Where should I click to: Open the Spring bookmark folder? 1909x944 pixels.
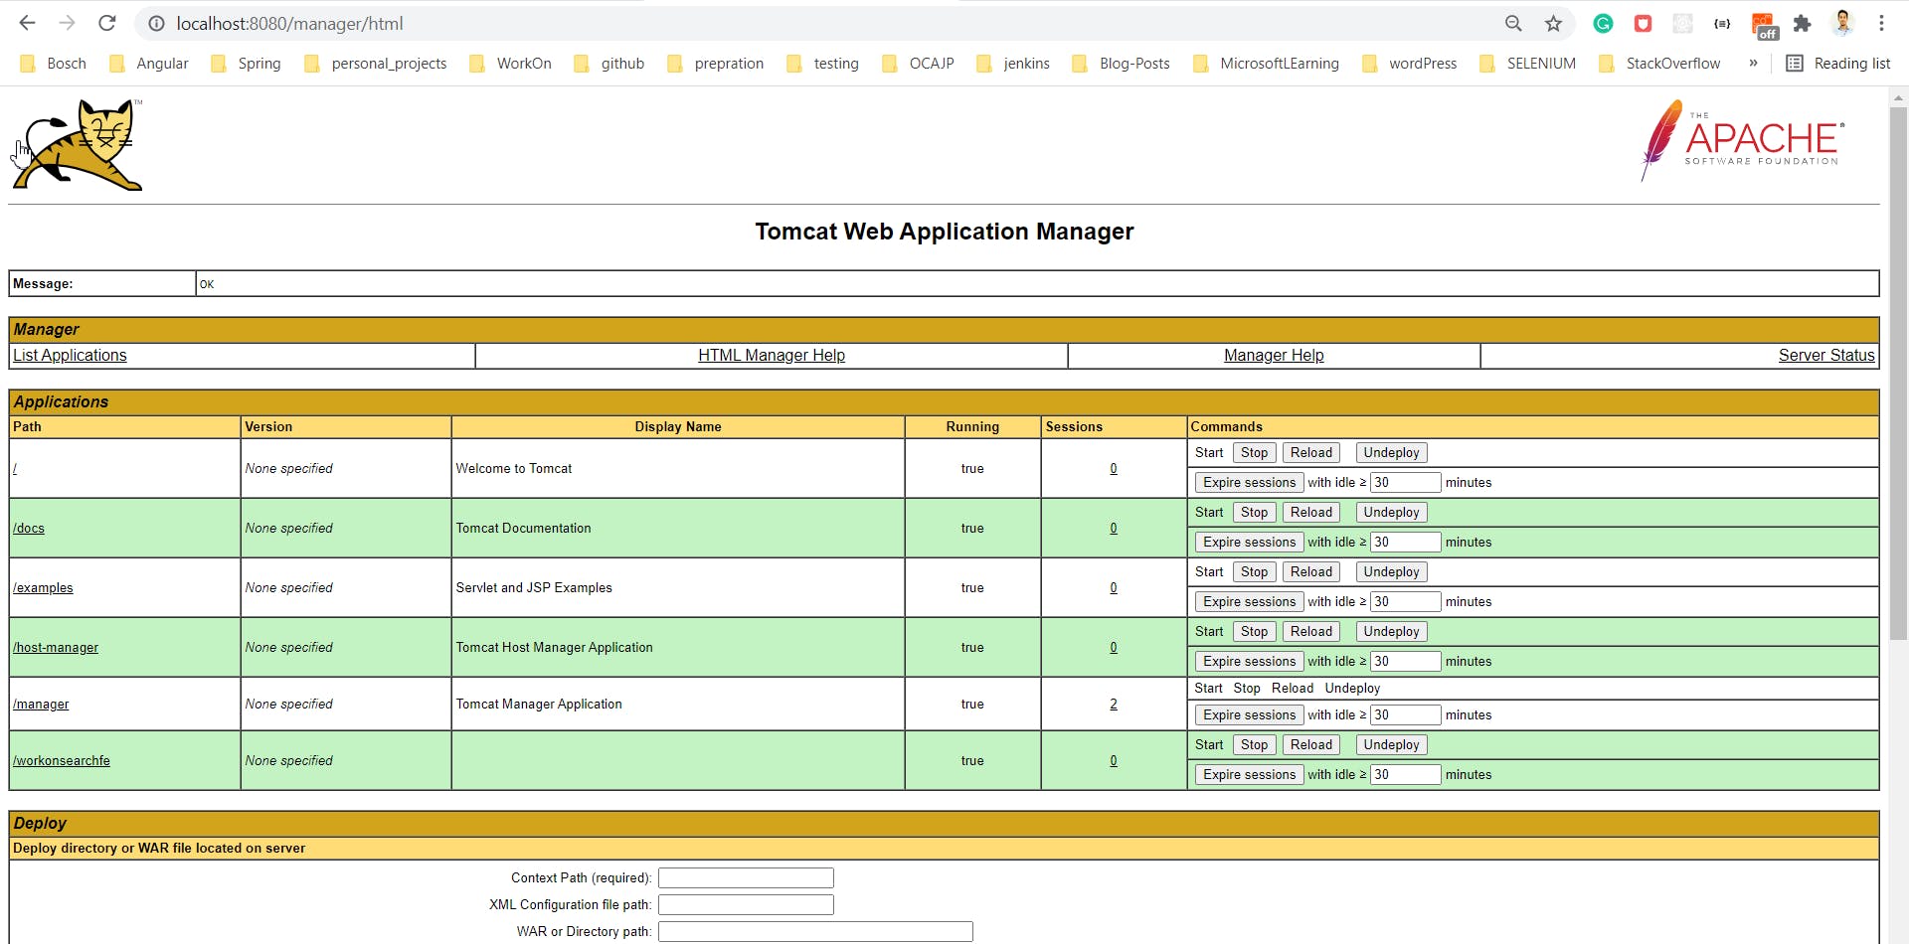coord(246,63)
